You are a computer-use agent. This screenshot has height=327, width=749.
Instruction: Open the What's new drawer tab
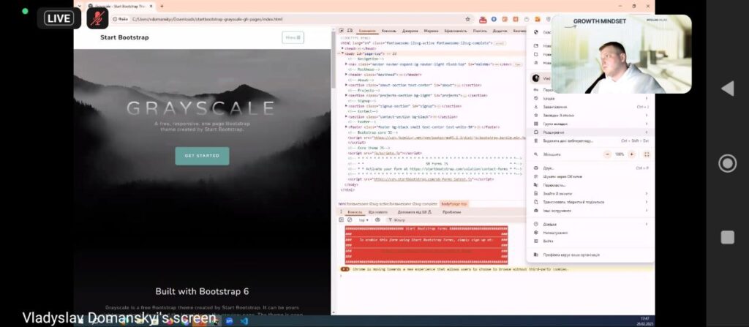pyautogui.click(x=378, y=212)
